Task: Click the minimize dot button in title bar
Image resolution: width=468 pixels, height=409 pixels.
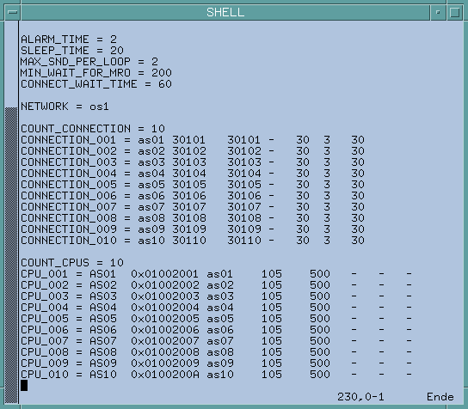Action: [438, 12]
